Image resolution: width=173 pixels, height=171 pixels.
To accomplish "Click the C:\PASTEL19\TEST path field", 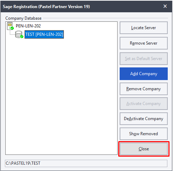I will (x=86, y=163).
